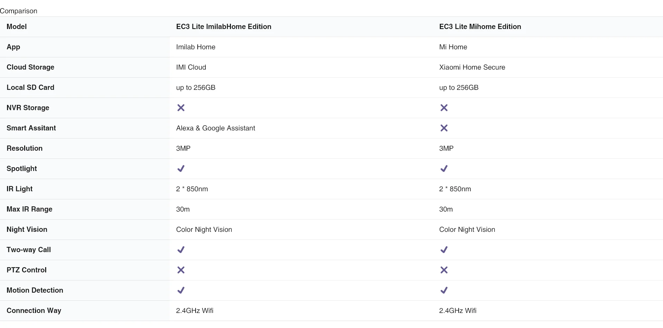Image resolution: width=663 pixels, height=328 pixels.
Task: Click the 'IR Light' row label
Action: (x=20, y=189)
